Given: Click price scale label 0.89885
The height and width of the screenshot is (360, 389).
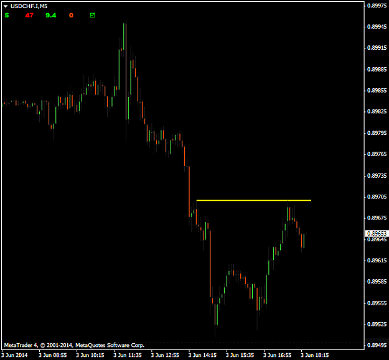Looking at the screenshot, I should [377, 69].
